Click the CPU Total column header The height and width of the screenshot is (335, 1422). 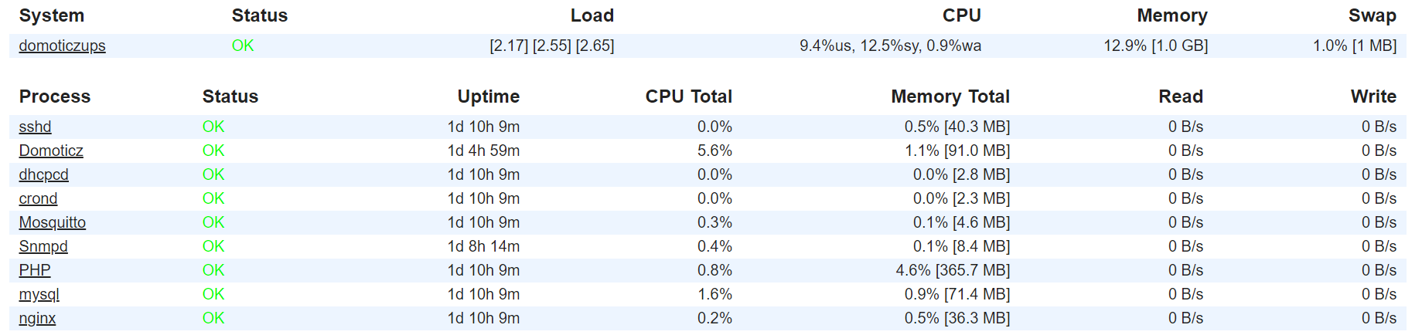click(x=688, y=96)
